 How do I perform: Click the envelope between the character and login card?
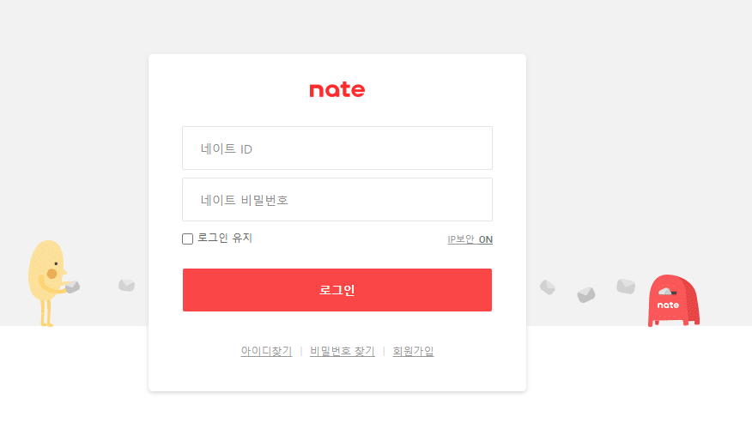126,285
